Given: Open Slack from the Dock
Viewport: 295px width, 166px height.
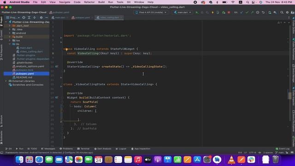Looking at the screenshot, I should coord(251,160).
